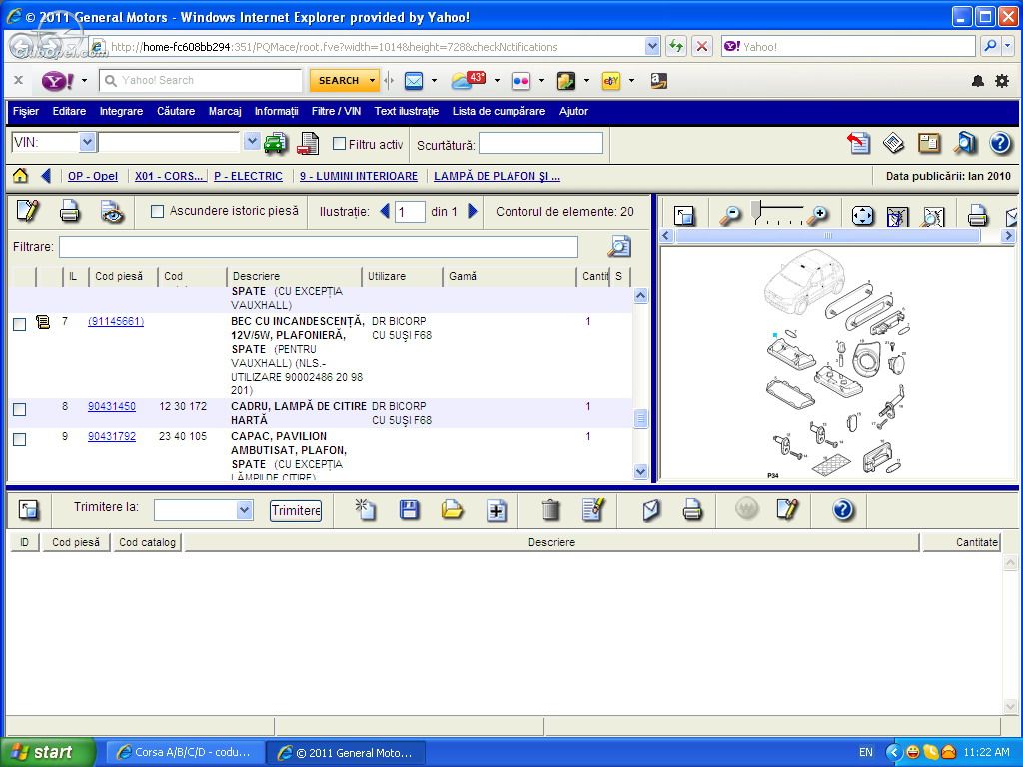
Task: Check the box for part 91145661
Action: point(20,325)
